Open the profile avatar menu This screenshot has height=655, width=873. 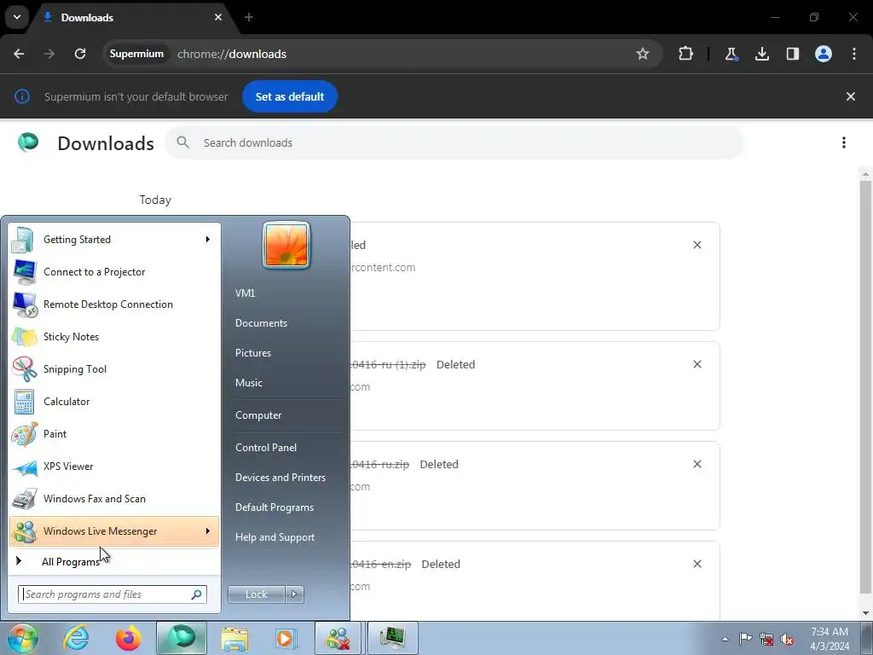click(823, 54)
